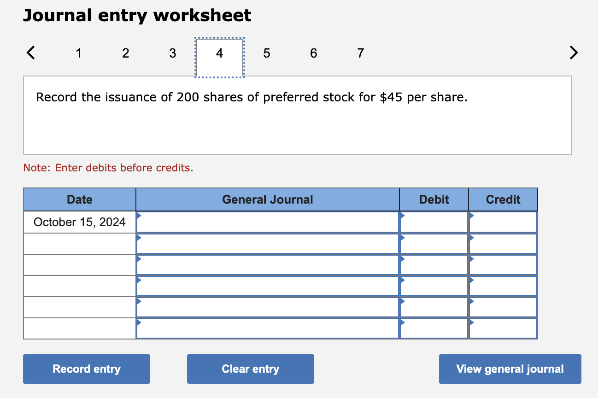Select journal entry tab 1
This screenshot has width=598, height=398.
coord(79,53)
